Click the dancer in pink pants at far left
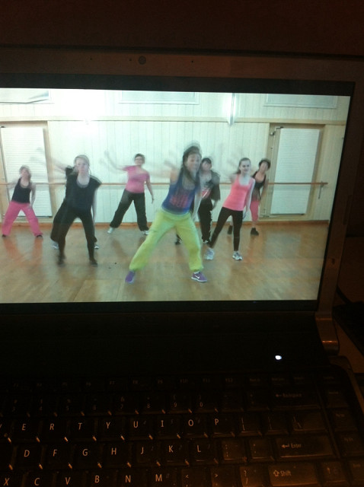This screenshot has height=487, width=364. click(x=21, y=202)
